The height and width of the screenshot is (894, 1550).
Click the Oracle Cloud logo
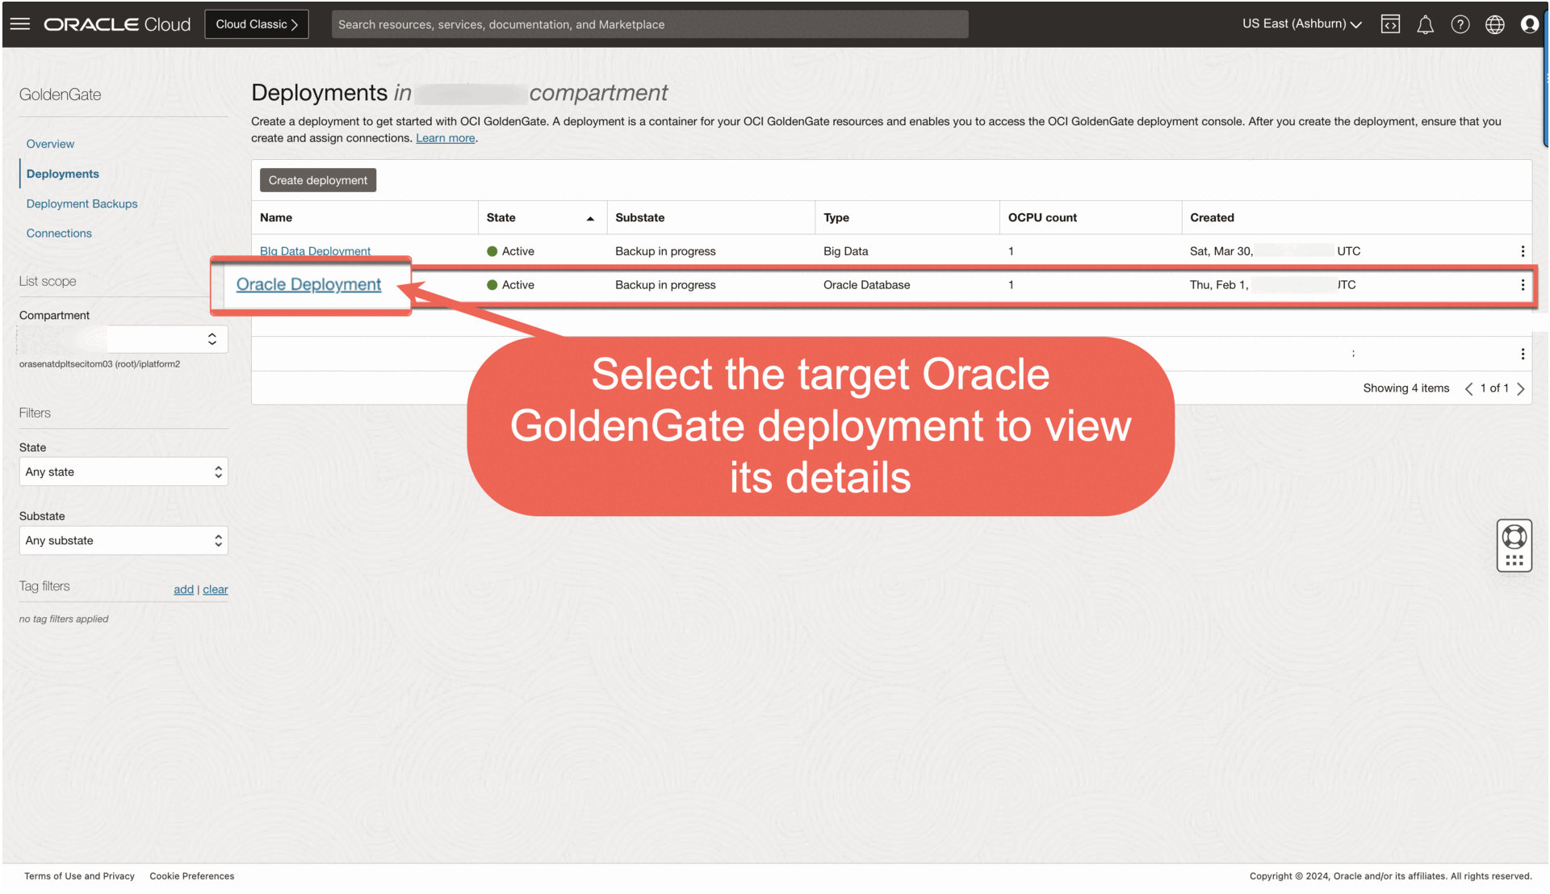click(115, 23)
